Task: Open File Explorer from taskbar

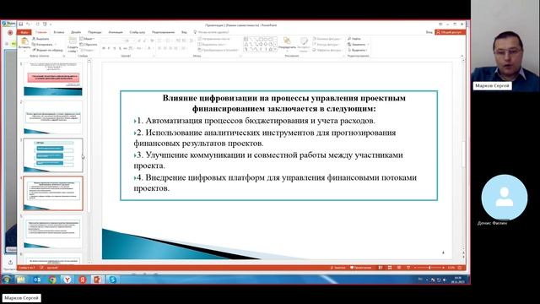Action: pos(21,280)
